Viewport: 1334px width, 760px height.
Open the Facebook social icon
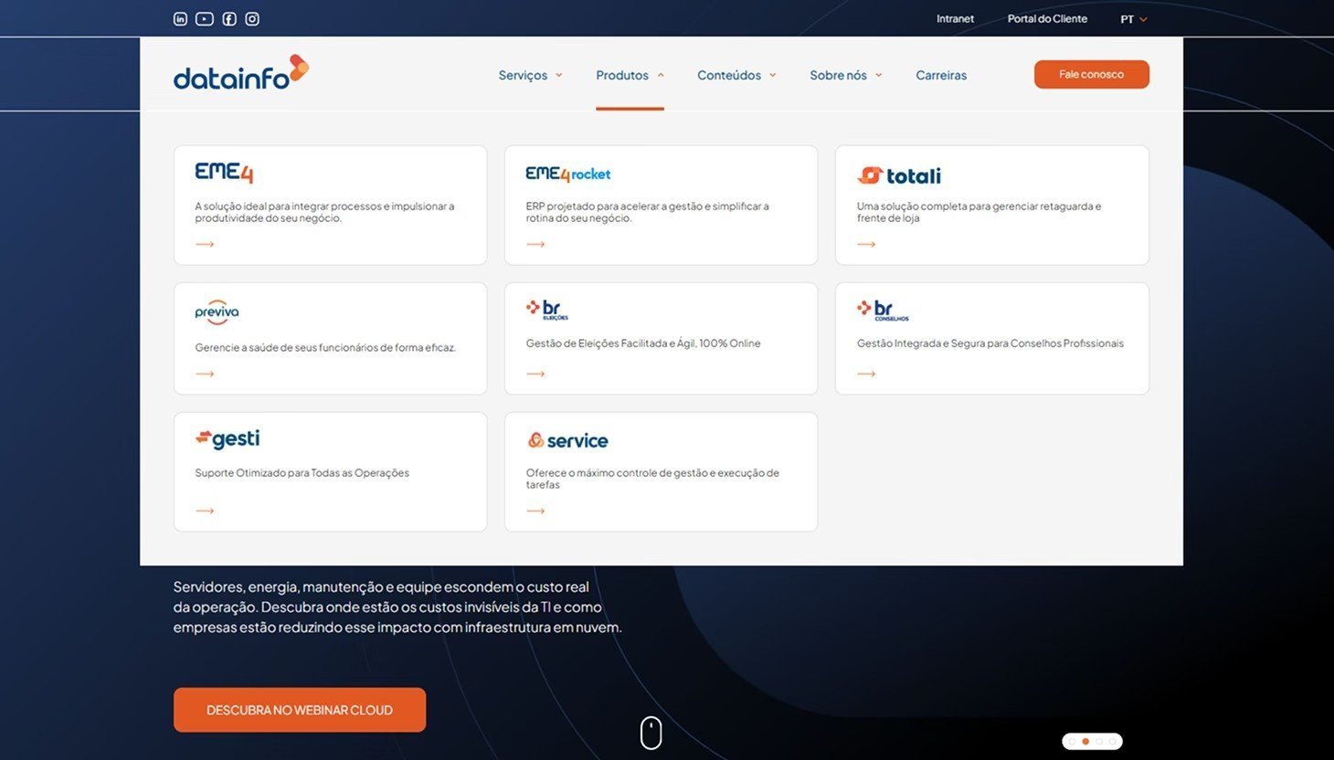229,19
